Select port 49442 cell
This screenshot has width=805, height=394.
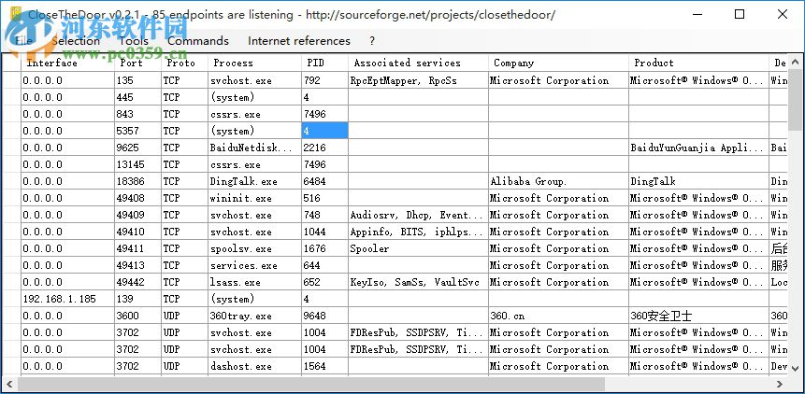click(x=137, y=282)
